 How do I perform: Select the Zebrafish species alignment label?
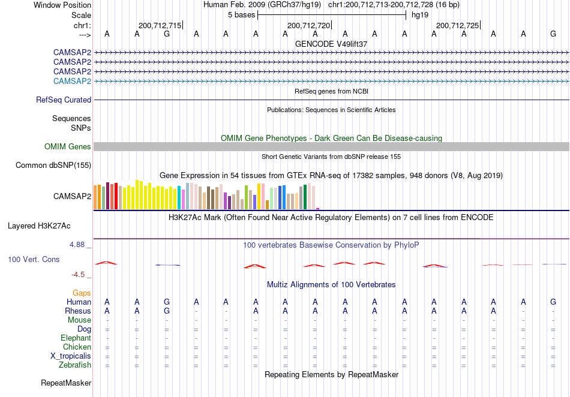tap(75, 365)
